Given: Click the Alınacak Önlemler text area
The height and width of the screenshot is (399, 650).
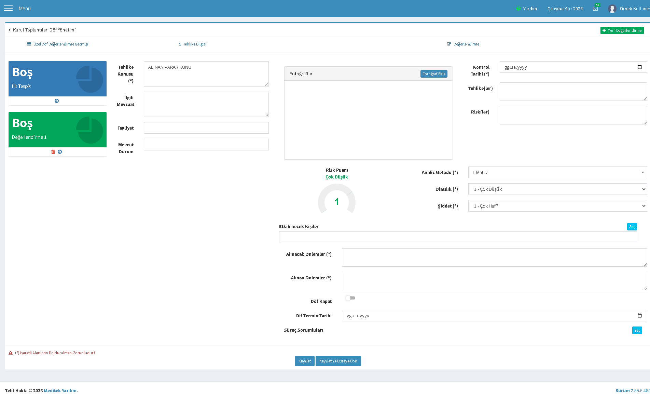Looking at the screenshot, I should (494, 257).
